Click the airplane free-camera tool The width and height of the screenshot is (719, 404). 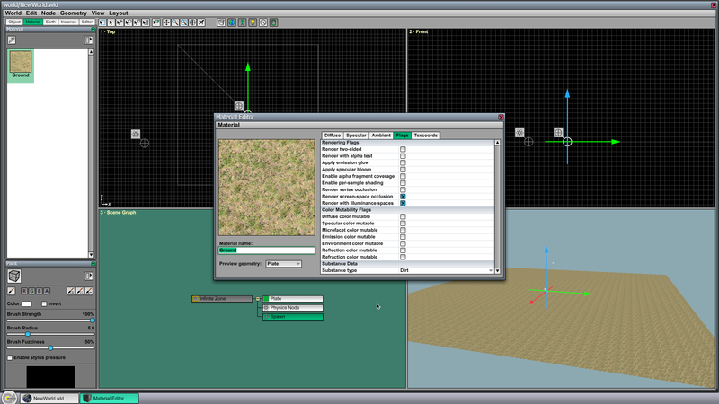click(x=200, y=22)
